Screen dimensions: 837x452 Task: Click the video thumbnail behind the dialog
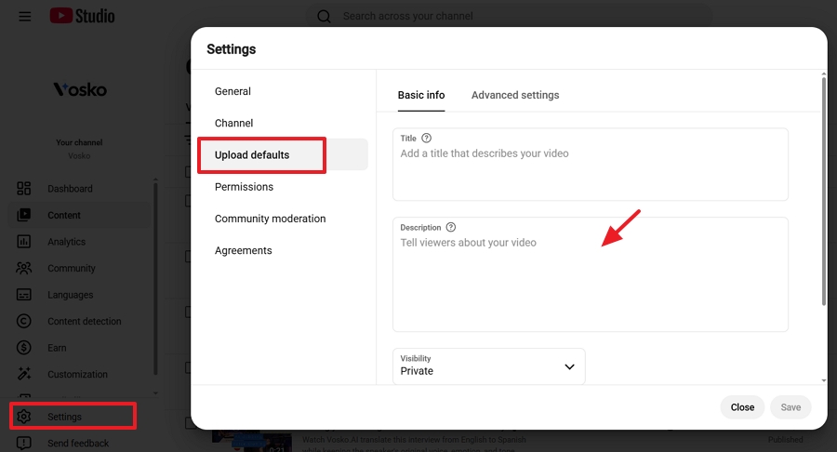pos(252,441)
